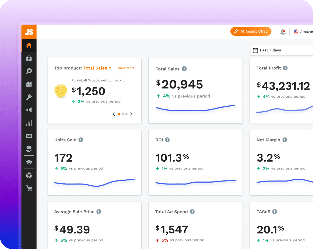Click the pickleball product thumbnail

(61, 91)
